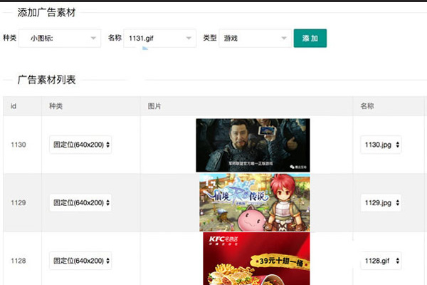Expand the 名称 dropdown showing 1131.gif

point(159,38)
